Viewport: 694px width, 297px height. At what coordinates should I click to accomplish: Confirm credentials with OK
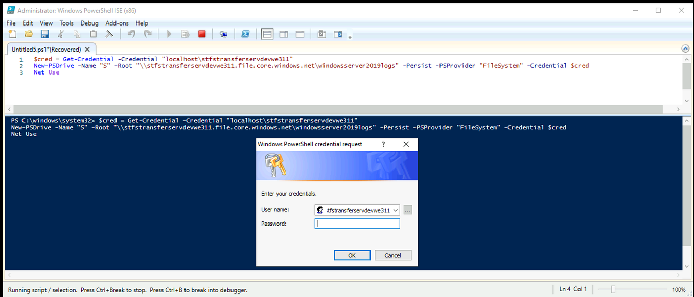click(x=352, y=255)
